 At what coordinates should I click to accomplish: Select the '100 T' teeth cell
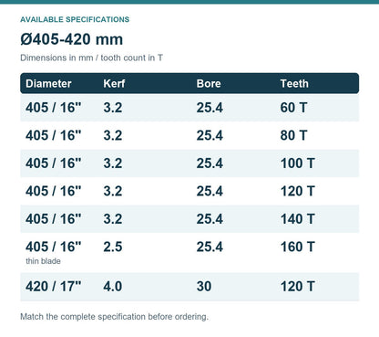[297, 163]
